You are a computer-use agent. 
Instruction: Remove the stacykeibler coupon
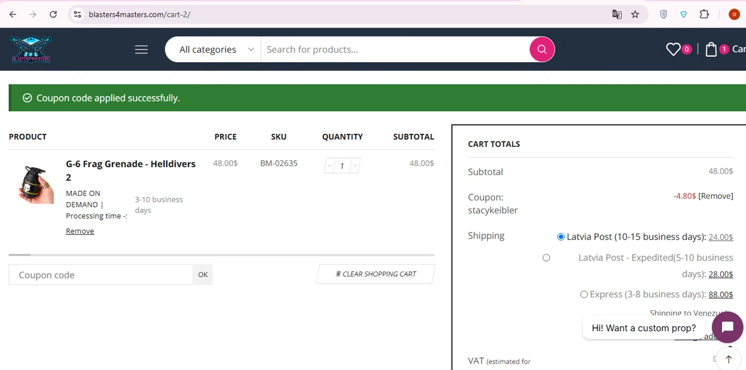716,196
